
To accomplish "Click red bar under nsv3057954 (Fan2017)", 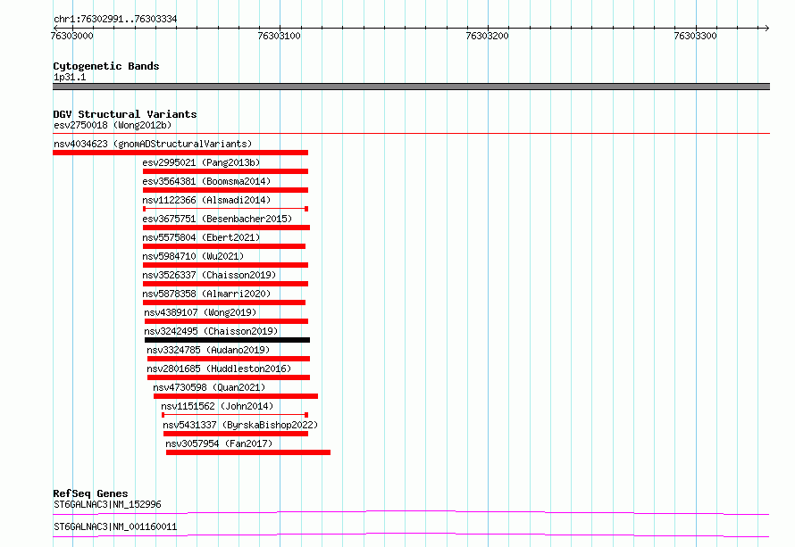I will tap(248, 452).
